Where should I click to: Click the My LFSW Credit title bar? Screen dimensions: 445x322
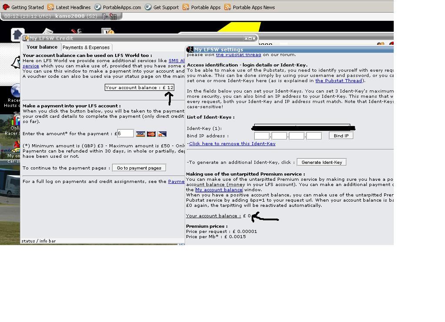coord(140,38)
